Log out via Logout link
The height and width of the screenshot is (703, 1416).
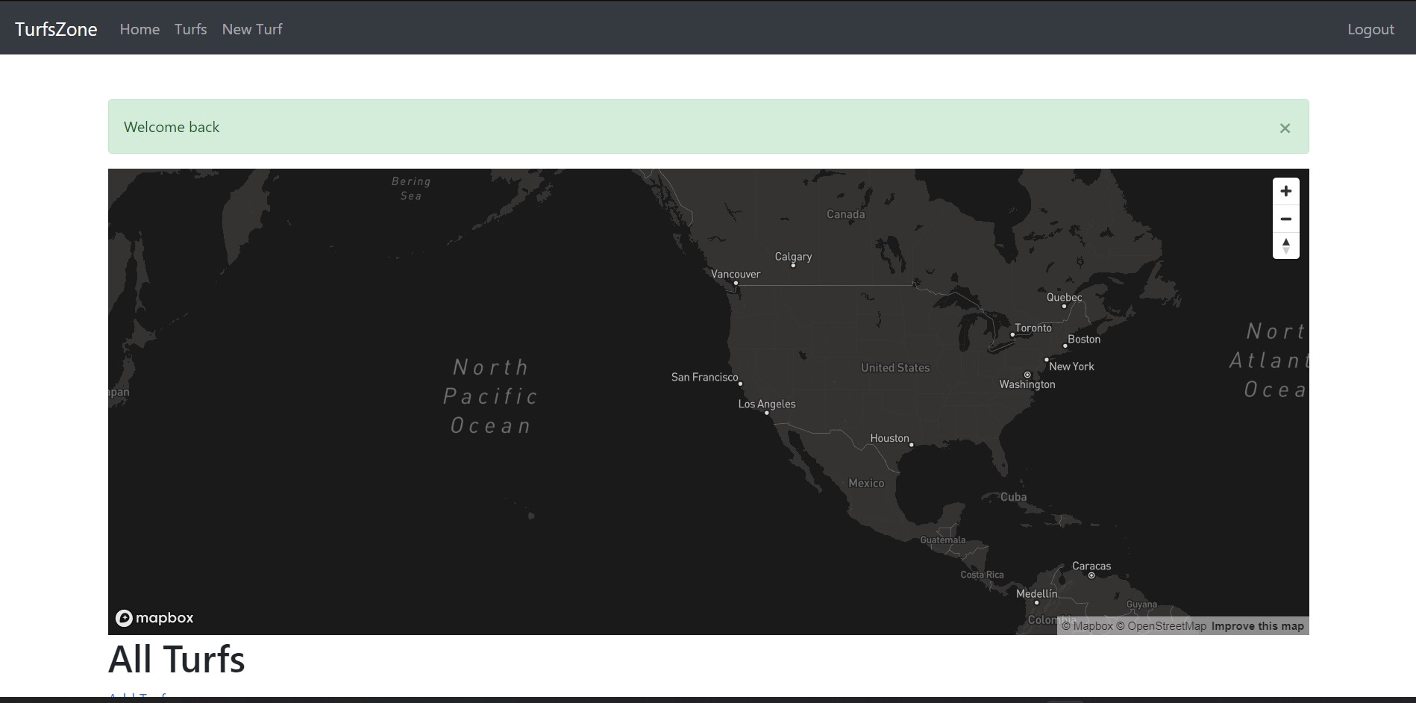click(1370, 29)
